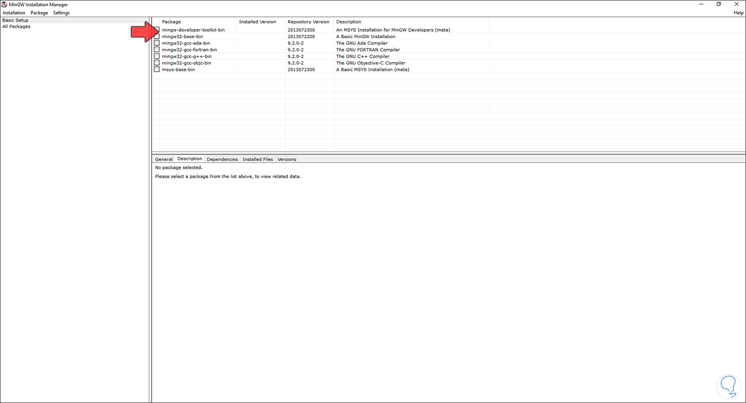Sort by the Repository Version column header
Image resolution: width=746 pixels, height=403 pixels.
(x=310, y=22)
